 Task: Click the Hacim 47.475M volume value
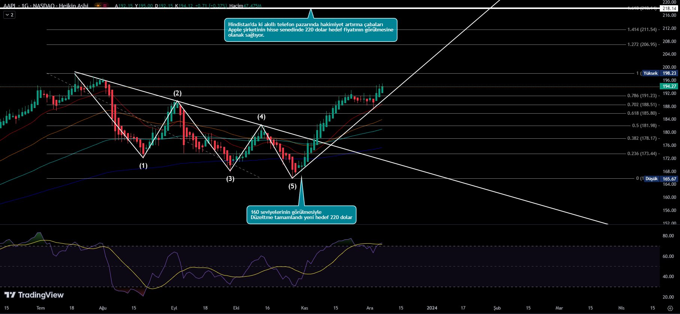[245, 6]
